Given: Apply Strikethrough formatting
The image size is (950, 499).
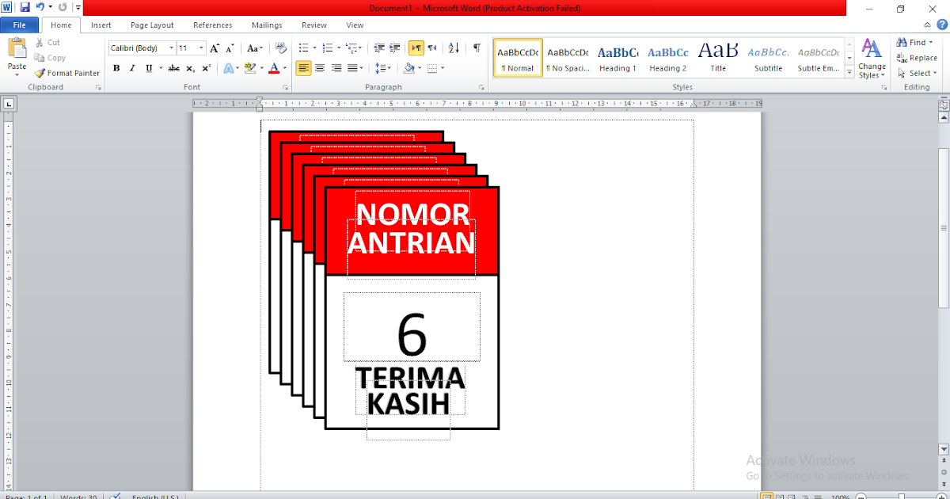Looking at the screenshot, I should pos(173,68).
